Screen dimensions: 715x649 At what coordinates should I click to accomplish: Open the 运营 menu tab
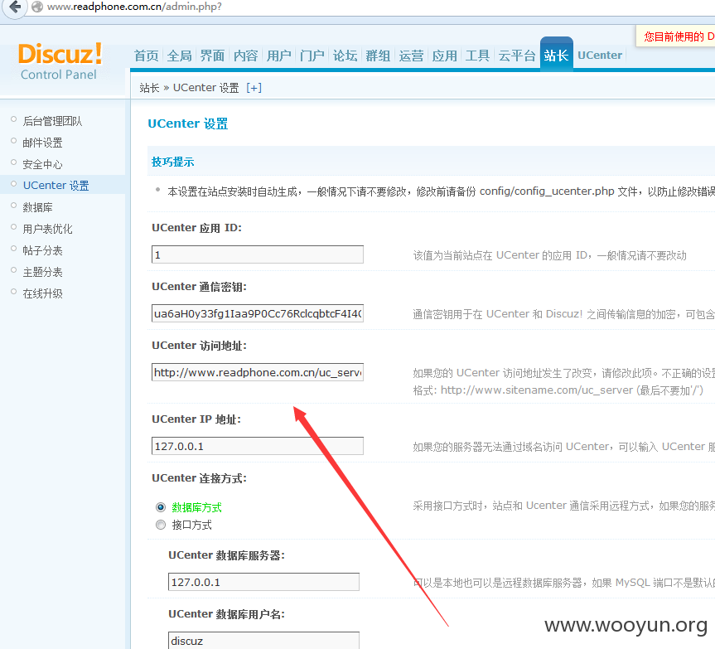pyautogui.click(x=411, y=56)
